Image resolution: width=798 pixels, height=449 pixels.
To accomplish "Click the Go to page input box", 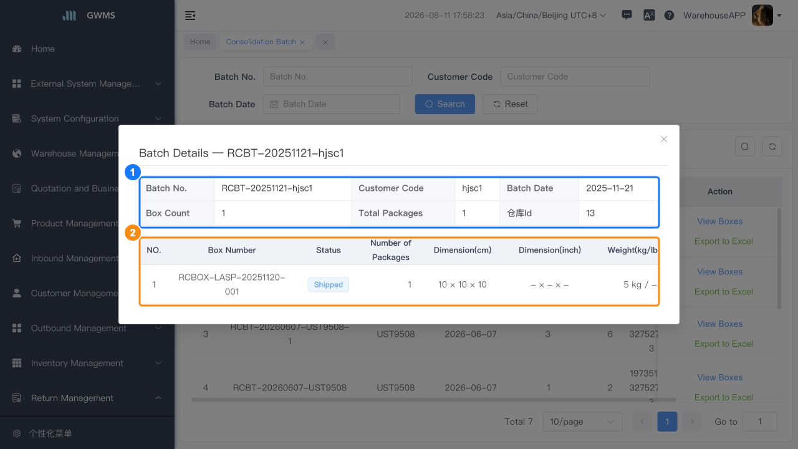I will (760, 422).
